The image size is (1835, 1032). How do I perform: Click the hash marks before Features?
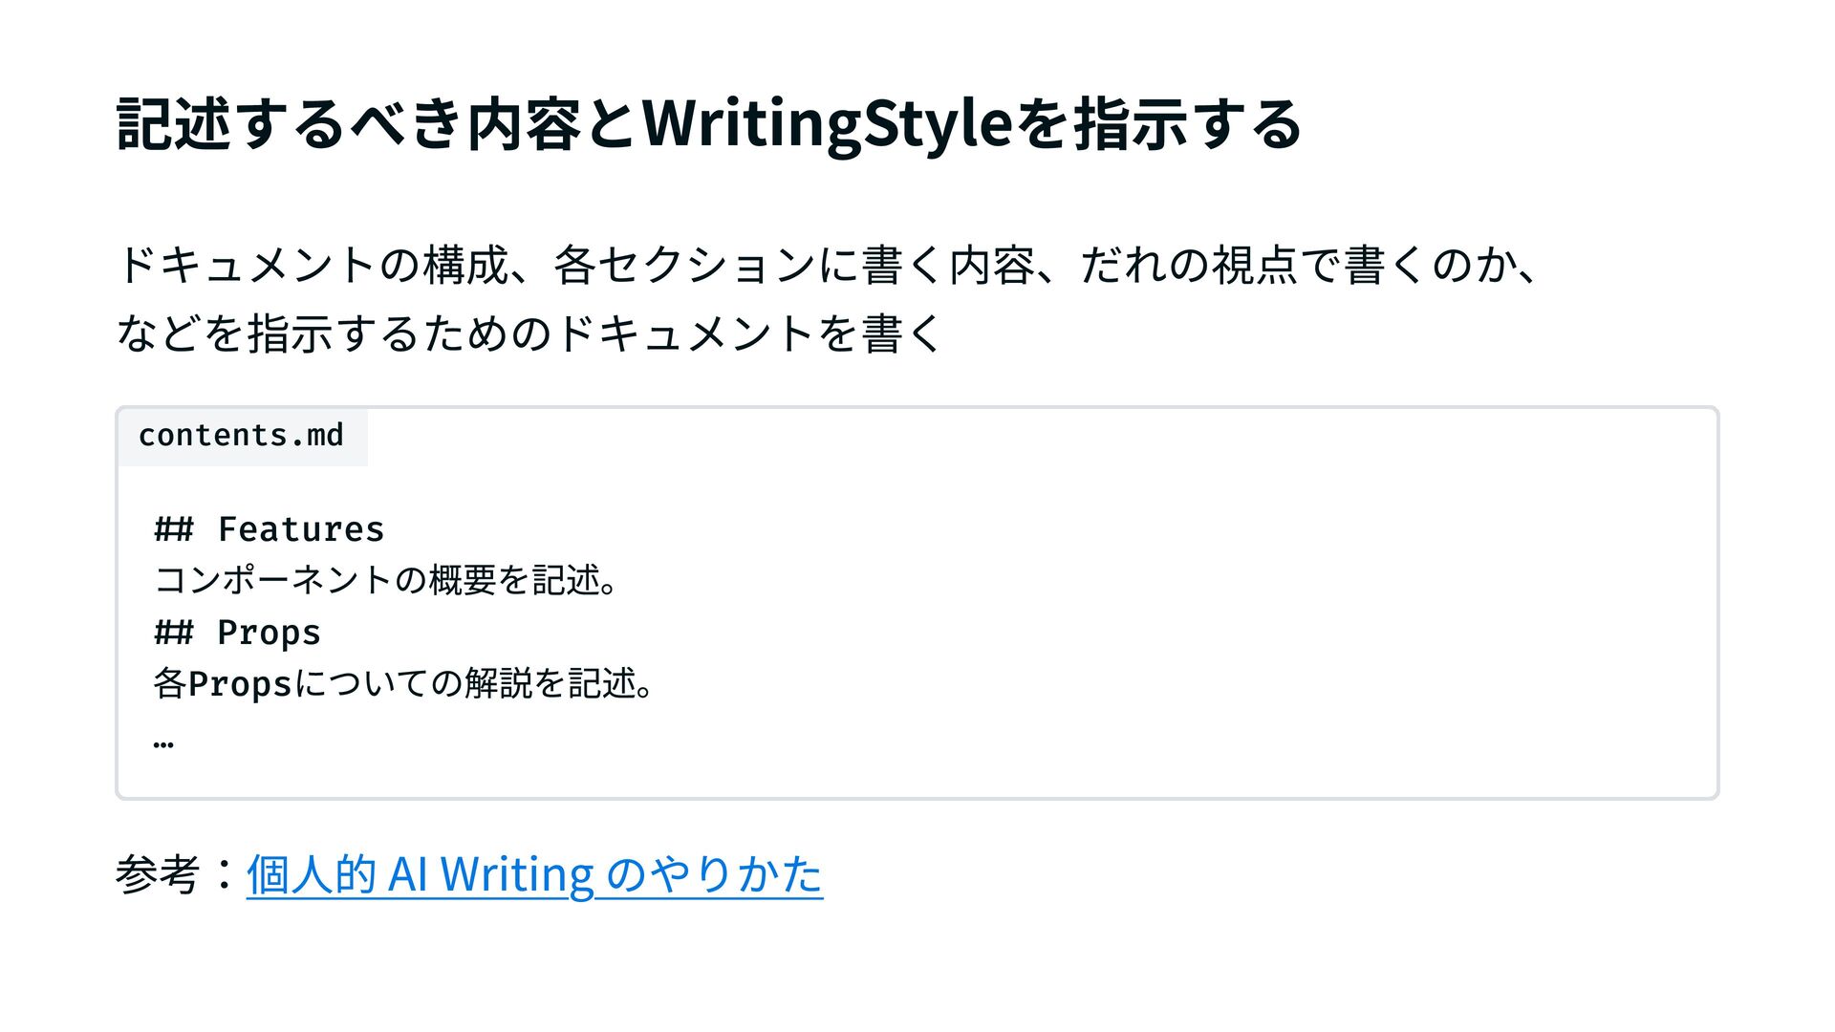[x=174, y=529]
